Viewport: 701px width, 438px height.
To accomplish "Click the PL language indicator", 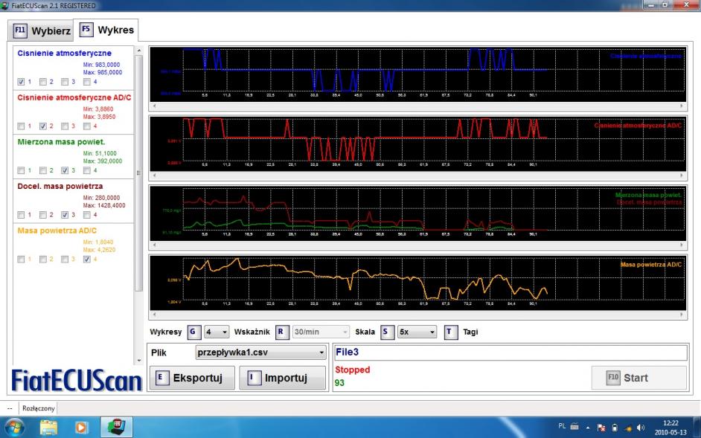I will point(562,426).
